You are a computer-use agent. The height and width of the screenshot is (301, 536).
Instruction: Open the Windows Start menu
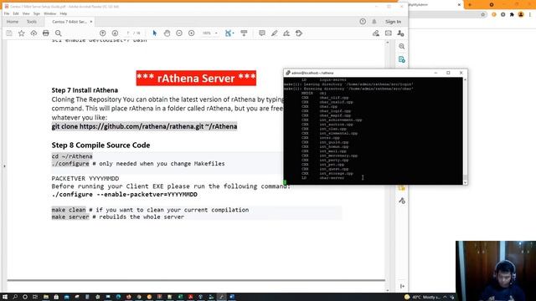pyautogui.click(x=5, y=297)
